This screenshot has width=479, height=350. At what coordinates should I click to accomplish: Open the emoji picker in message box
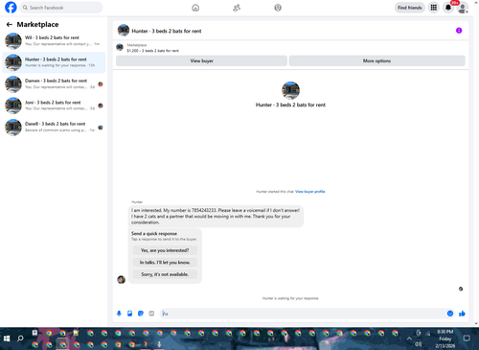click(450, 314)
